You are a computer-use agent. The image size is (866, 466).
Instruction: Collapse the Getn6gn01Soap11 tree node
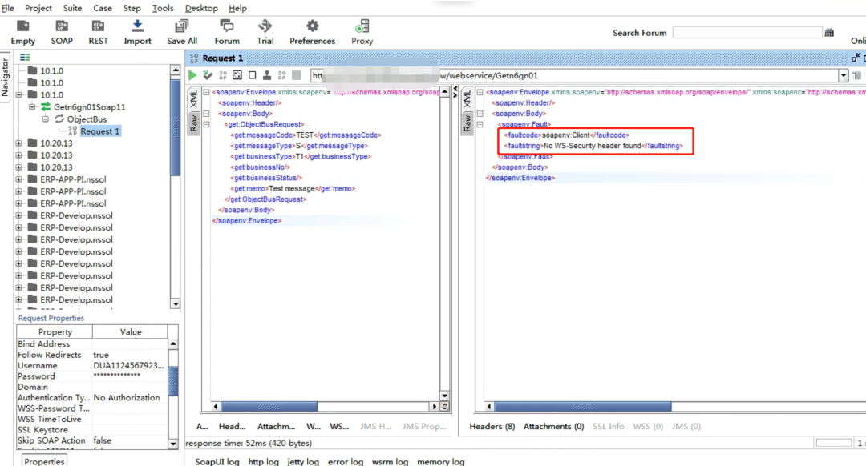click(32, 107)
